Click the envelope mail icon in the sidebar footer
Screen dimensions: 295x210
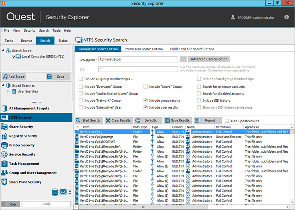(63, 192)
